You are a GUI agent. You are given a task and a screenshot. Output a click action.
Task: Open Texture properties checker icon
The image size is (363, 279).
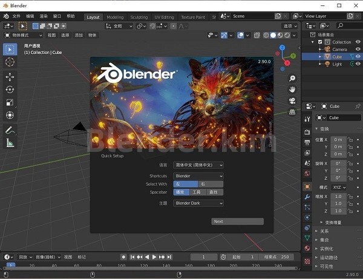coord(307,261)
